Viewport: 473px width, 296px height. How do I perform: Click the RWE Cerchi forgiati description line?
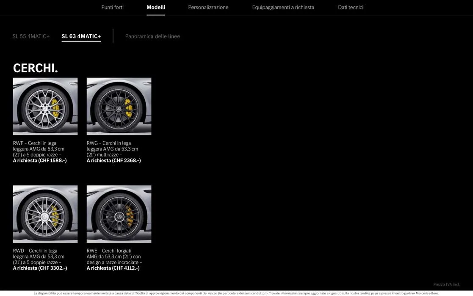109,251
